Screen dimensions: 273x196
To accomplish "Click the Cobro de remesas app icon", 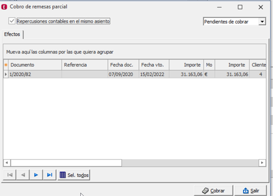I will click(4, 7).
